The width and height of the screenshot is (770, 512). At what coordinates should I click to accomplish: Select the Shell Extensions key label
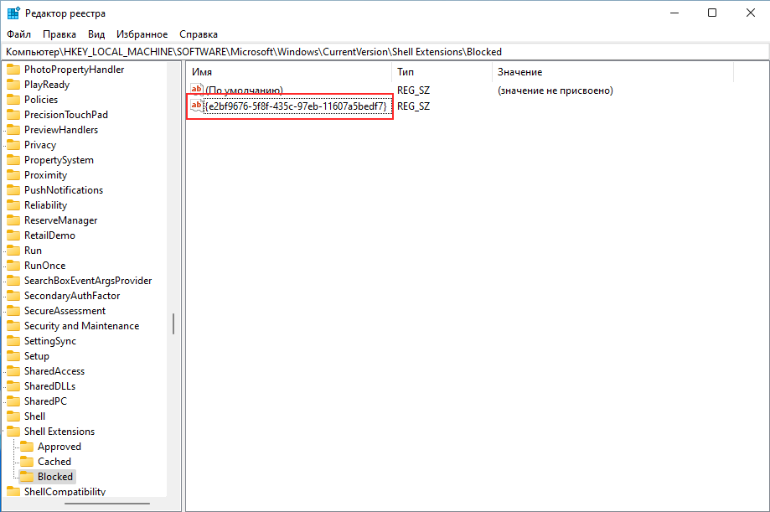(x=59, y=432)
